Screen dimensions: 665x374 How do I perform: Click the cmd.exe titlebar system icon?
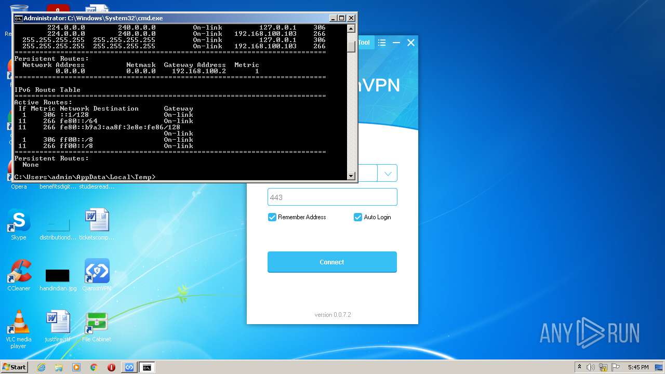(18, 18)
